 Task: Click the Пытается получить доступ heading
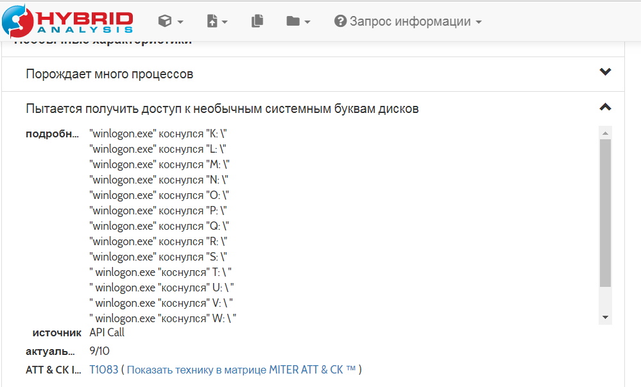point(222,108)
